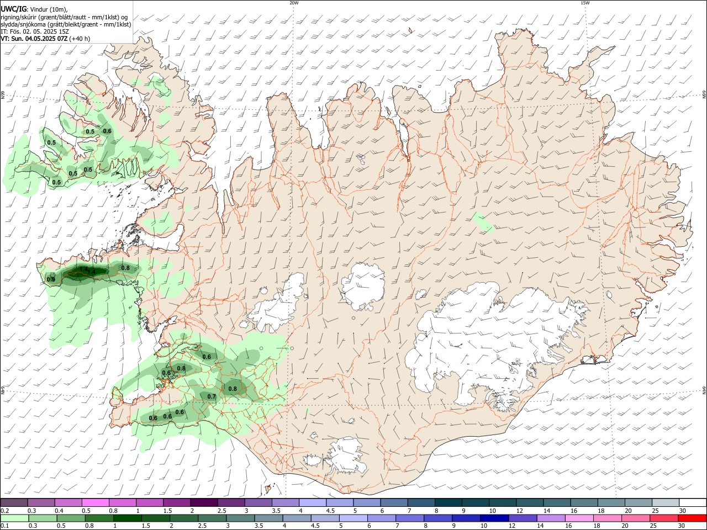The image size is (707, 530).
Task: Click the '0.1' label in the rain scale
Action: coord(4,526)
